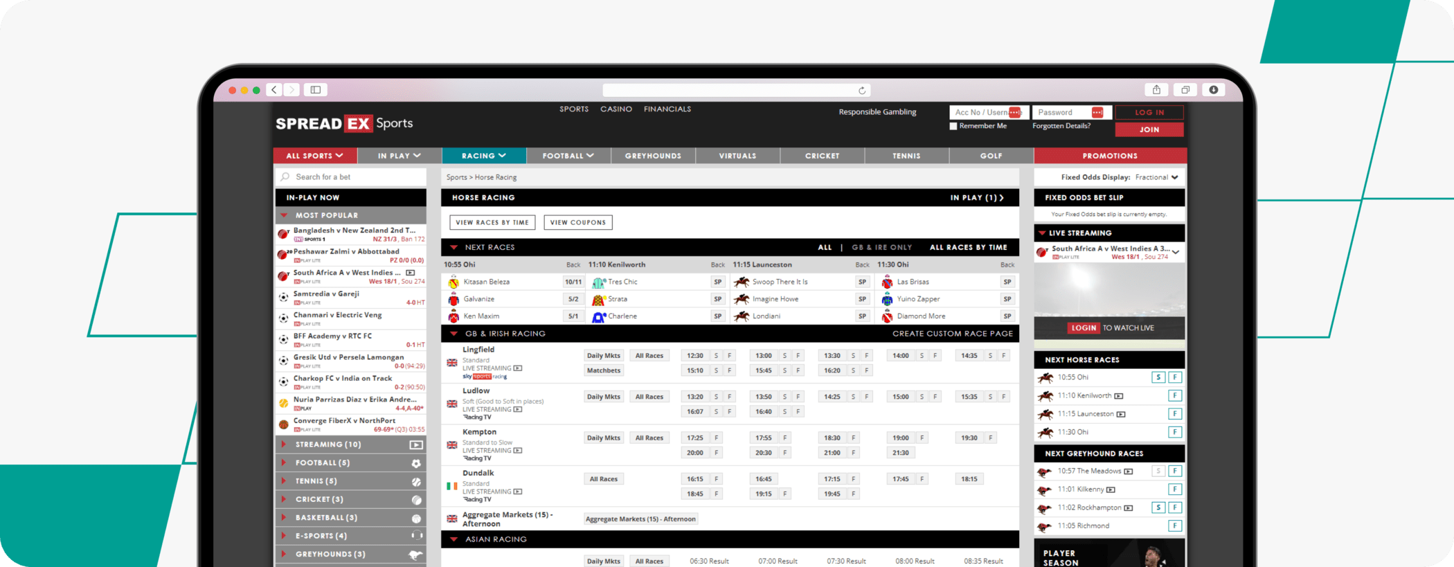The image size is (1454, 567).
Task: Expand the Cricket (3) section
Action: coord(284,499)
